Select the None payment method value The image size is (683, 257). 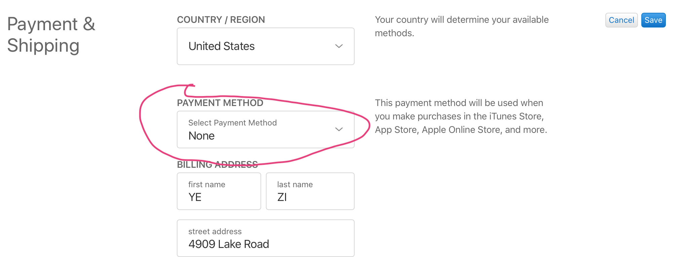coord(201,136)
